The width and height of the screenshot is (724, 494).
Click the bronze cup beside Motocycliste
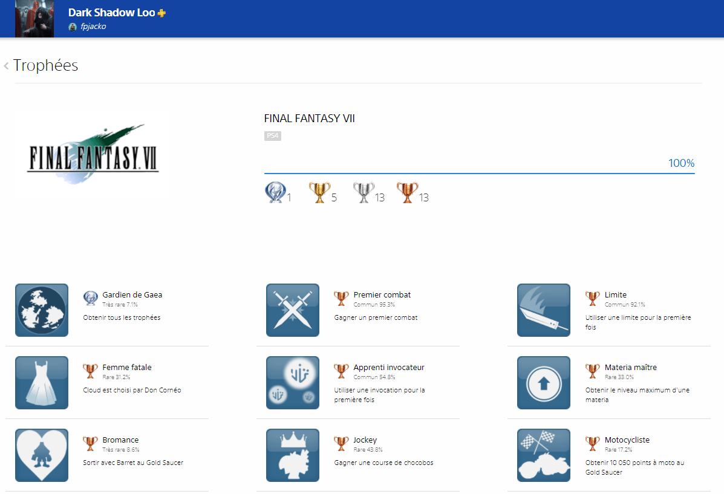[592, 443]
